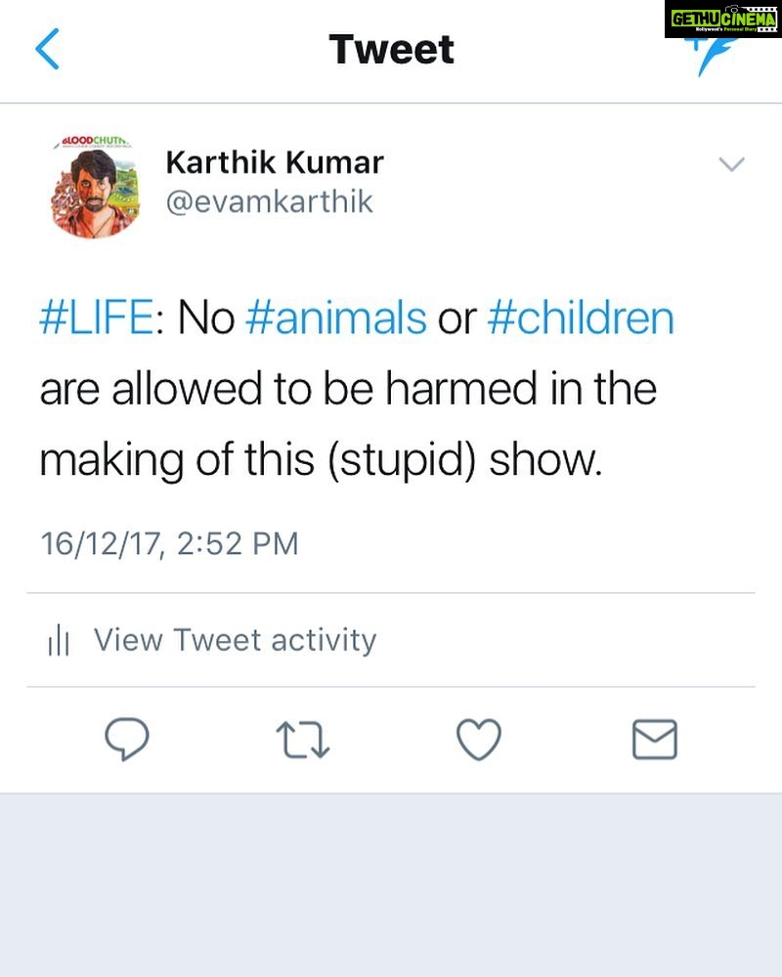Click the Gethu Cinema watermark logo
Viewport: 782px width, 977px height.
(x=722, y=19)
